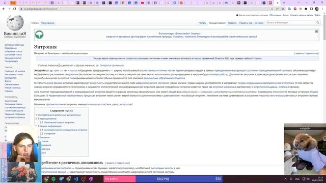The height and width of the screenshot is (183, 326).
Task: Open the Править код tab
Action: [246, 23]
